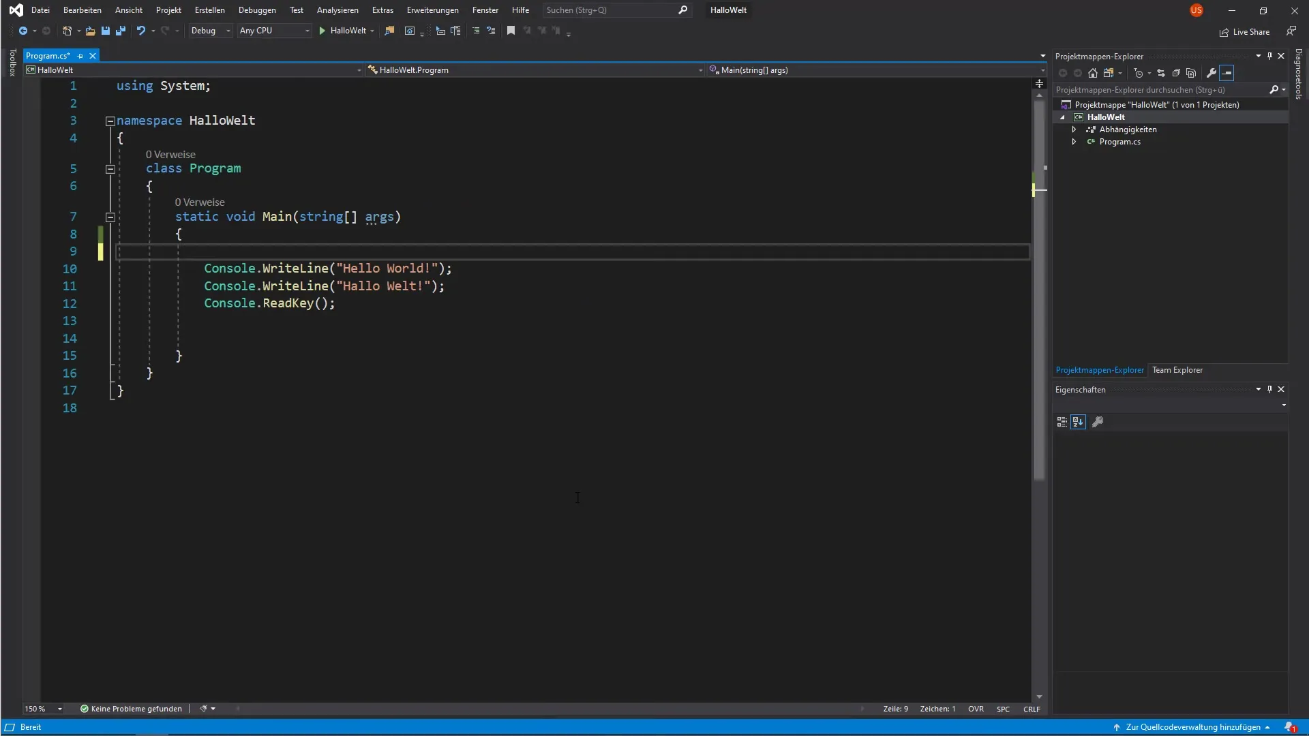Select the Projektmappen-Explorer bottom tab
Viewport: 1309px width, 736px height.
[1100, 370]
